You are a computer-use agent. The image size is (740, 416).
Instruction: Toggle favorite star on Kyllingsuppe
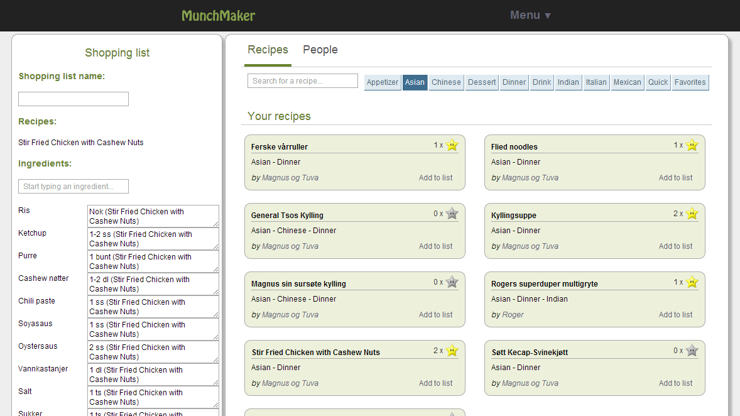pos(692,214)
